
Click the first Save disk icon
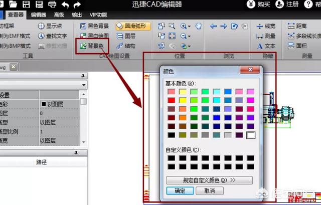tap(26, 5)
